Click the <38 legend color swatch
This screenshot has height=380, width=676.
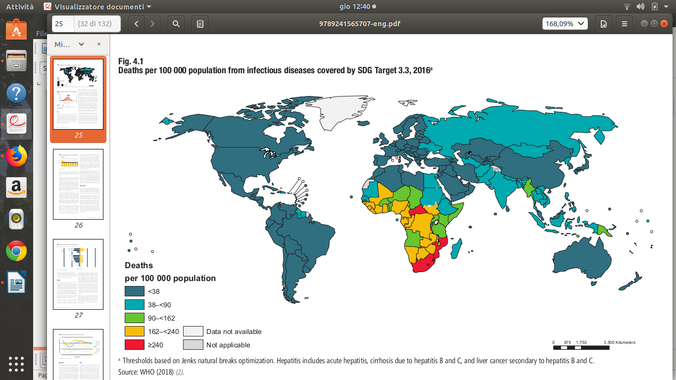coord(134,291)
